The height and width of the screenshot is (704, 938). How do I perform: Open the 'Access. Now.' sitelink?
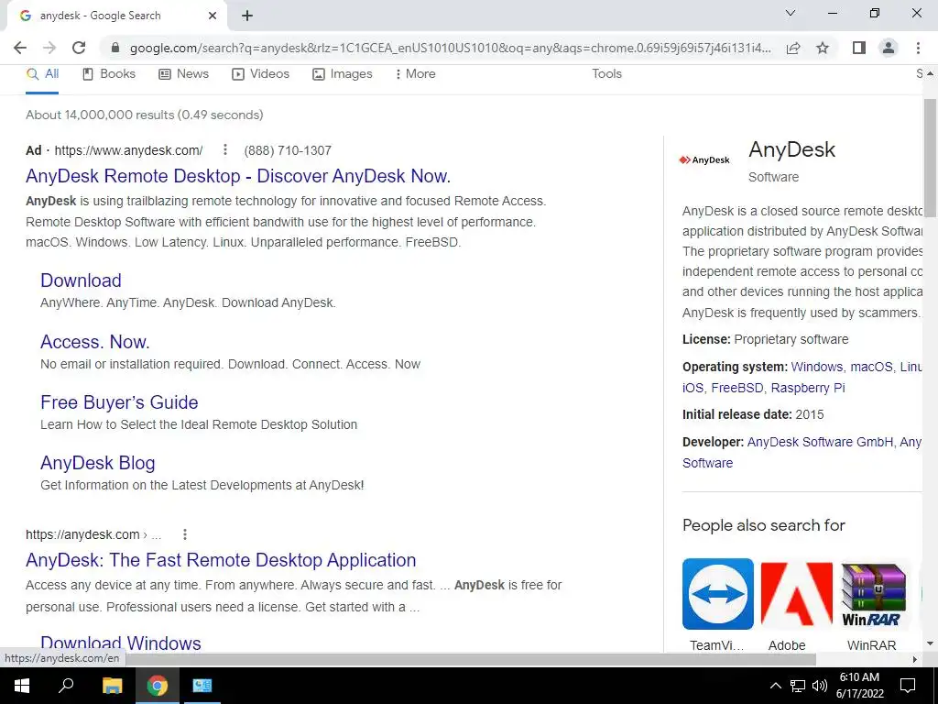[95, 342]
